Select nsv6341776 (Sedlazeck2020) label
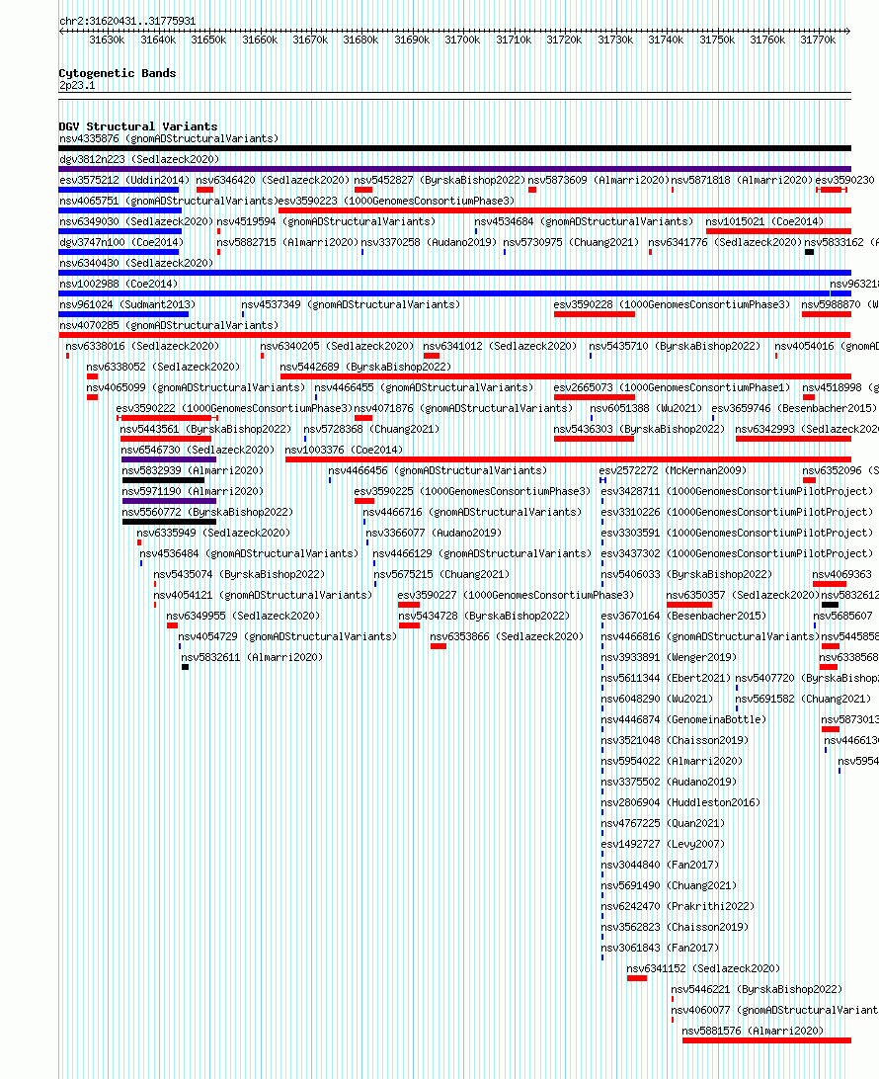Screen dimensions: 879x1079 [x=725, y=242]
